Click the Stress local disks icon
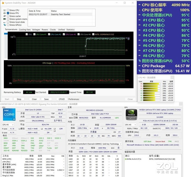Image resolution: width=191 pixels, height=177 pixels. [x=4, y=22]
